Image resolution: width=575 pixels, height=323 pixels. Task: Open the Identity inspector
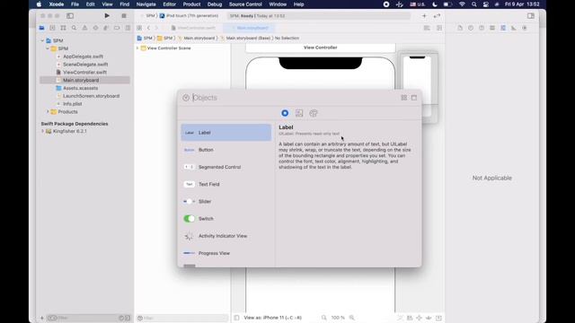coord(492,28)
